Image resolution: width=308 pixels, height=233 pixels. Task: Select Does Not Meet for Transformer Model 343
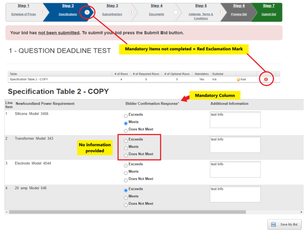tap(126, 156)
